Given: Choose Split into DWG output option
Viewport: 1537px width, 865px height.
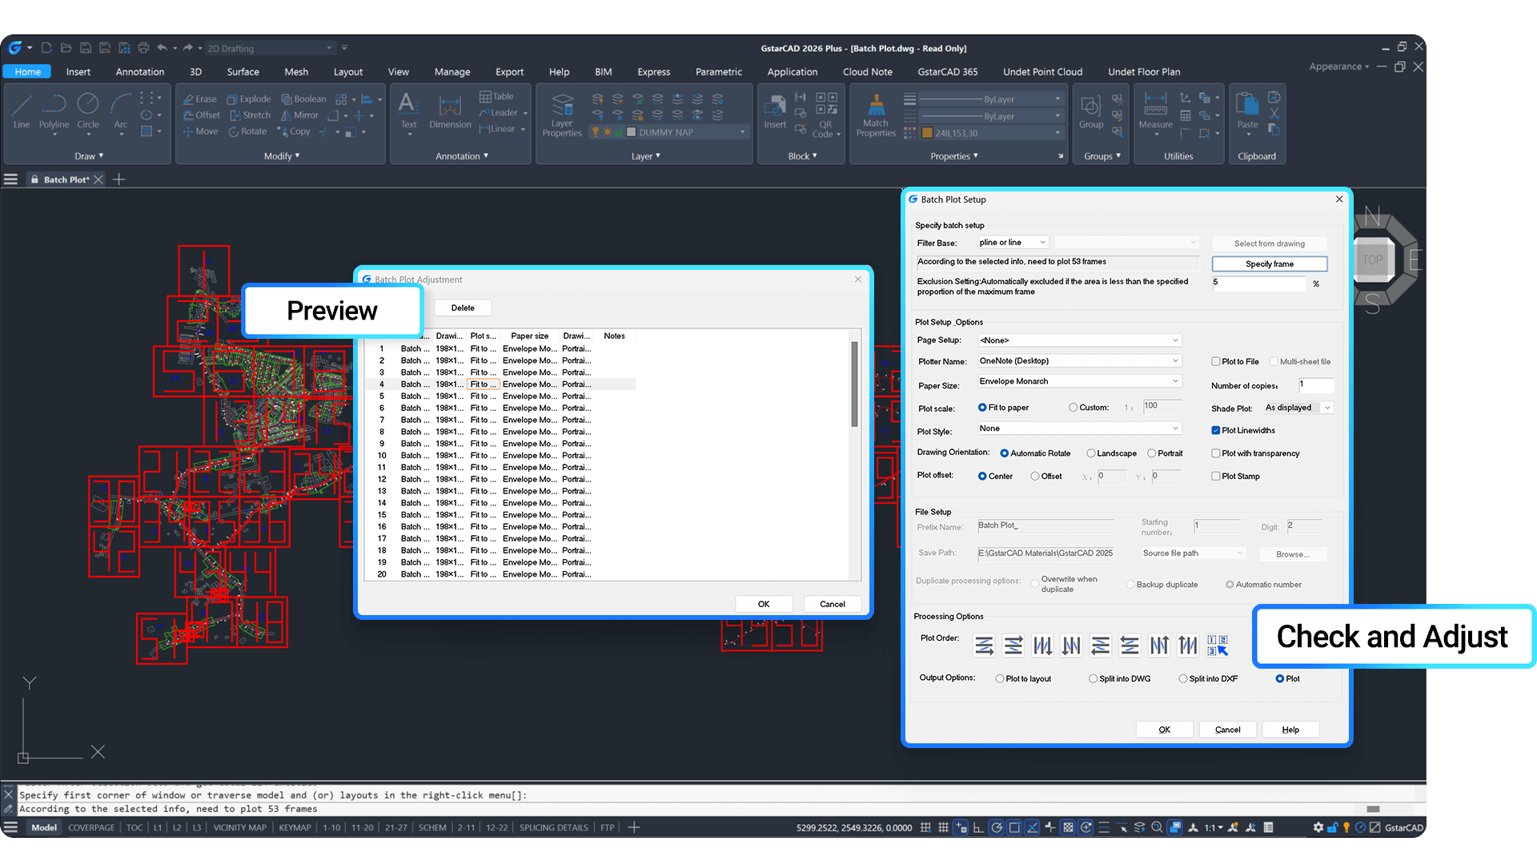Looking at the screenshot, I should click(1092, 678).
